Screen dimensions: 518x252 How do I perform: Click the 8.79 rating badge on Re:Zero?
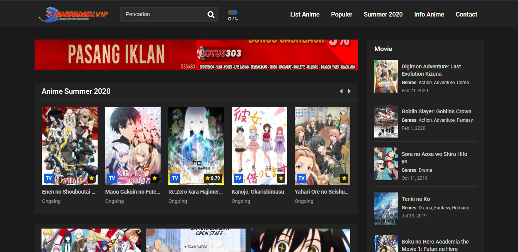click(213, 178)
